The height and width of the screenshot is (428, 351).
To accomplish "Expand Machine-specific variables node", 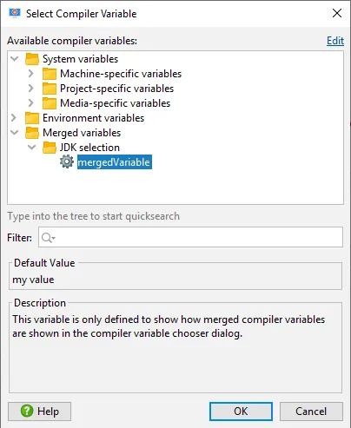I will [x=31, y=74].
